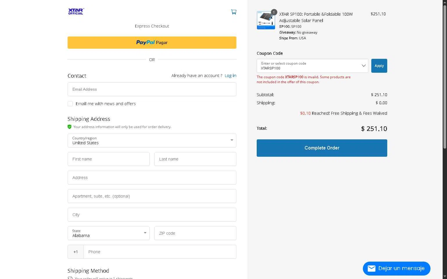Focus the ZIP code field
The width and height of the screenshot is (447, 279).
pos(195,233)
